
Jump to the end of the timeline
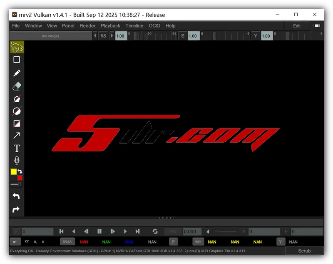pos(138,231)
